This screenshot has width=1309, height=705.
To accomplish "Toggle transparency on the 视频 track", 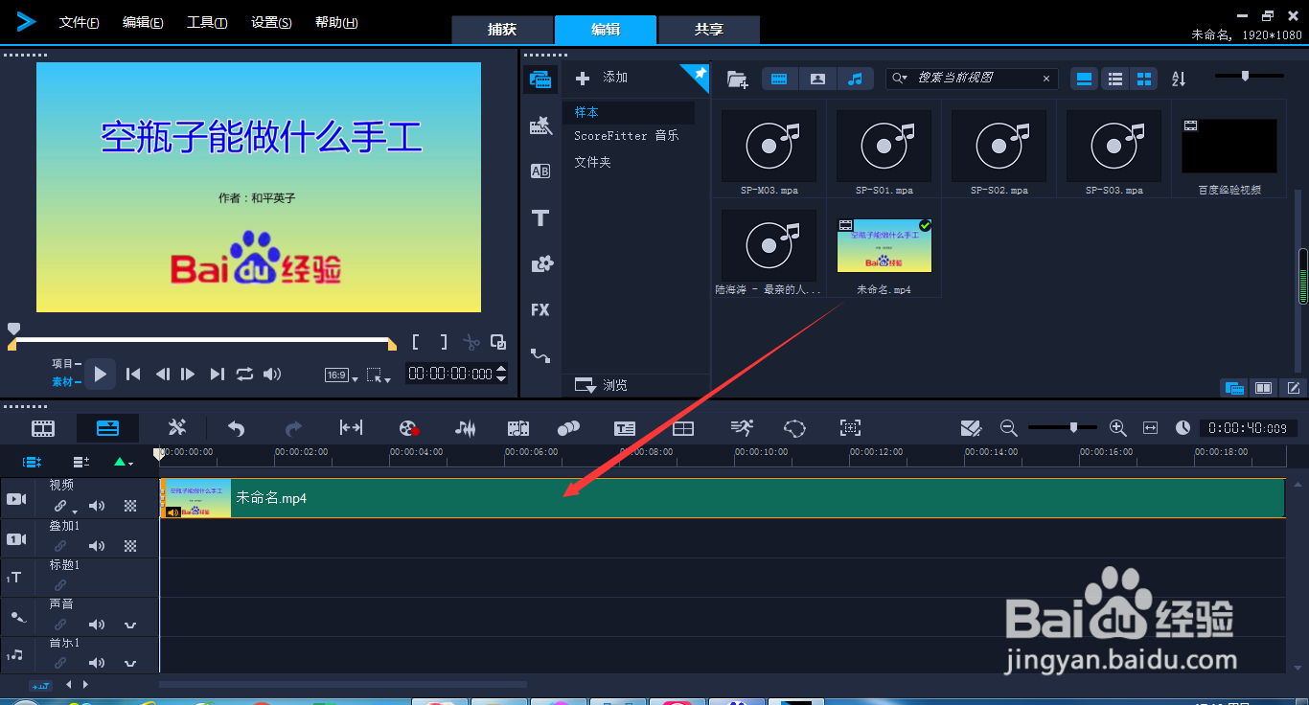I will (131, 506).
